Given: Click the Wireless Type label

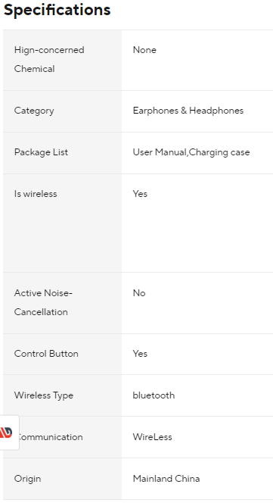Looking at the screenshot, I should 44,395.
